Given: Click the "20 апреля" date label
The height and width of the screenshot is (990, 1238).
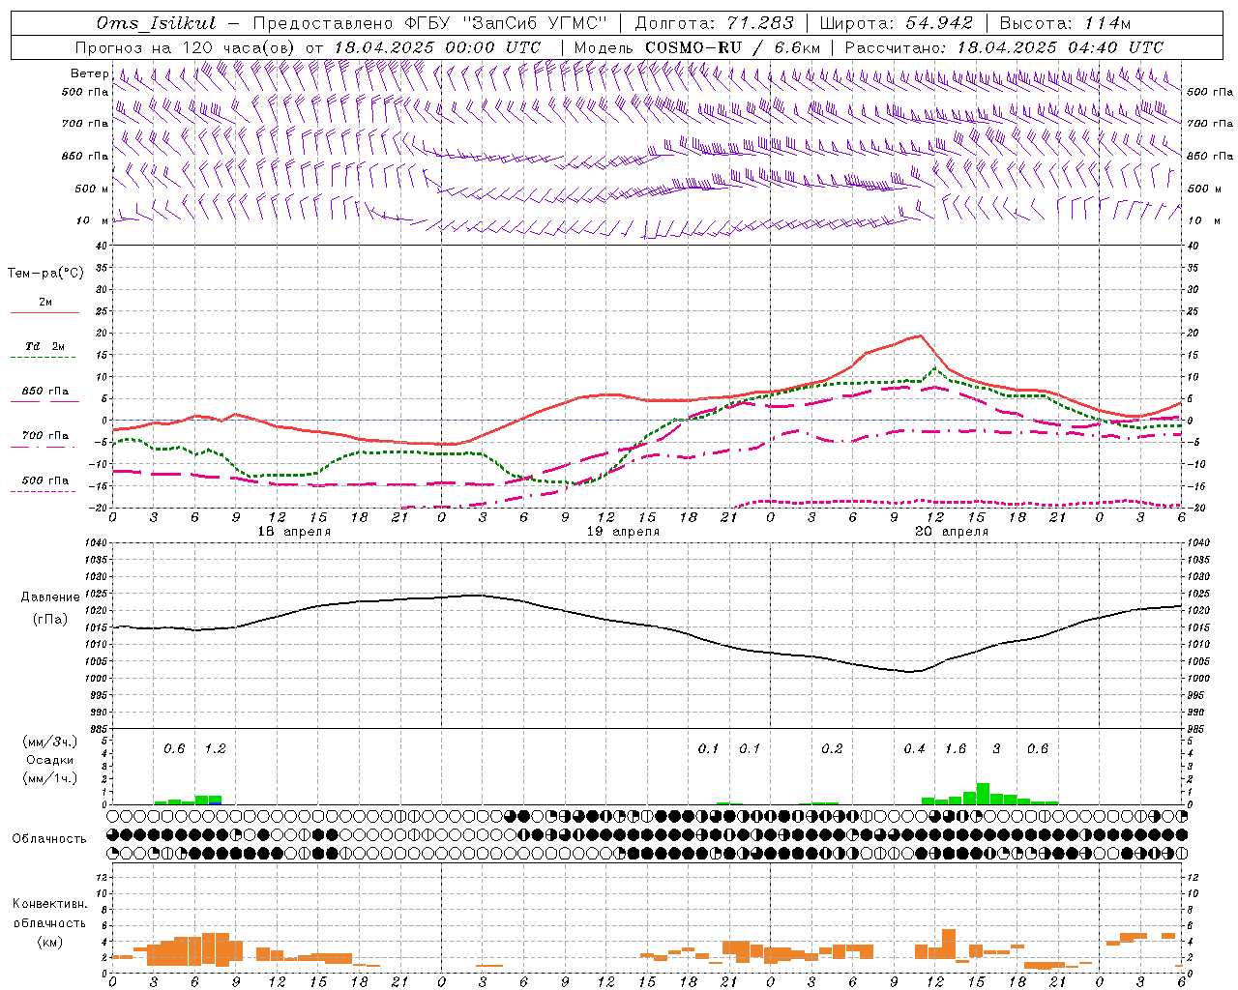Looking at the screenshot, I should click(952, 532).
